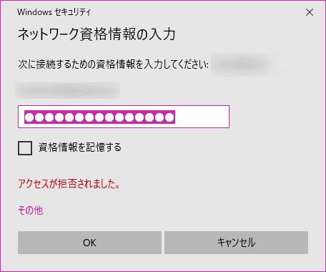This screenshot has height=272, width=326.
Task: Select the first masked password dot
Action: coord(29,117)
